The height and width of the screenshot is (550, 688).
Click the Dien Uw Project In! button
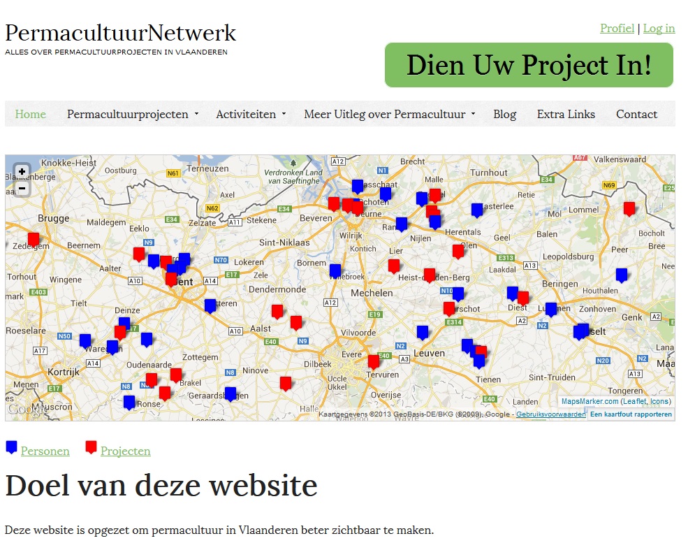[x=529, y=65]
